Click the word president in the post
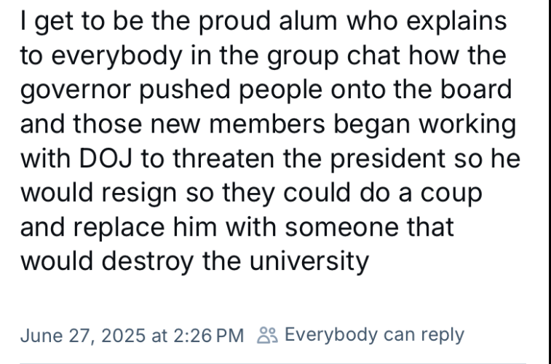Image resolution: width=551 pixels, height=364 pixels. tap(388, 159)
